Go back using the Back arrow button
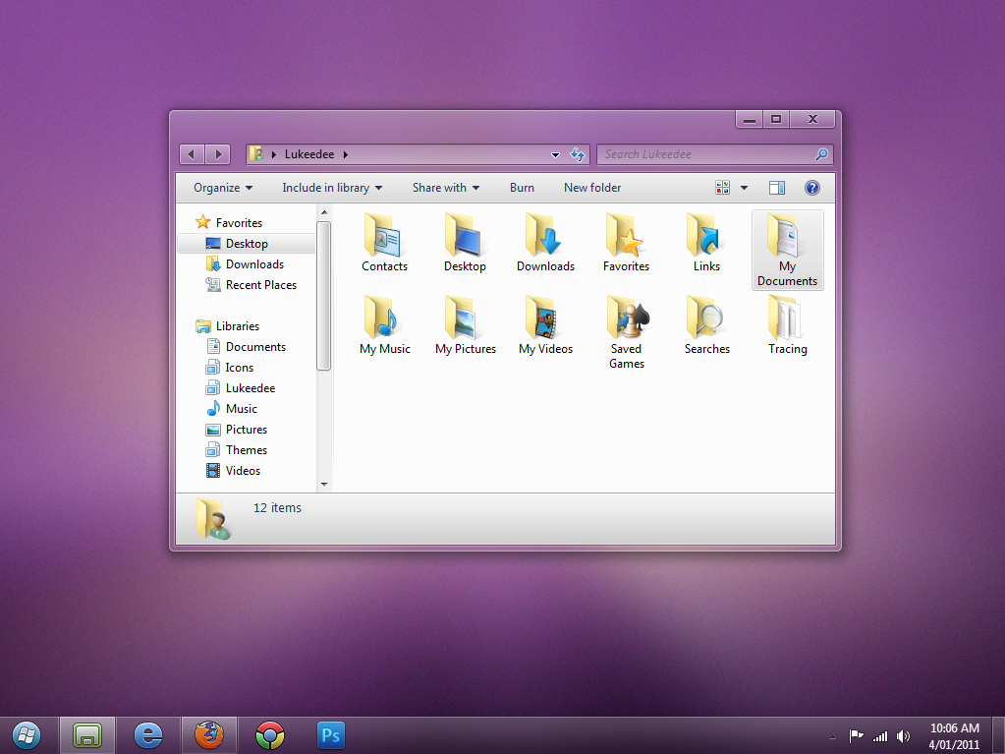Image resolution: width=1005 pixels, height=754 pixels. pyautogui.click(x=193, y=154)
